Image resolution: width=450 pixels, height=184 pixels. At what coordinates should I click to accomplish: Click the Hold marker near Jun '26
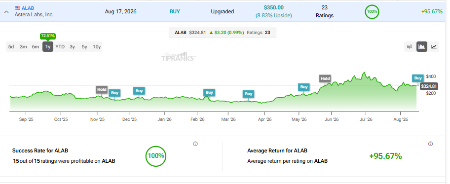(325, 78)
